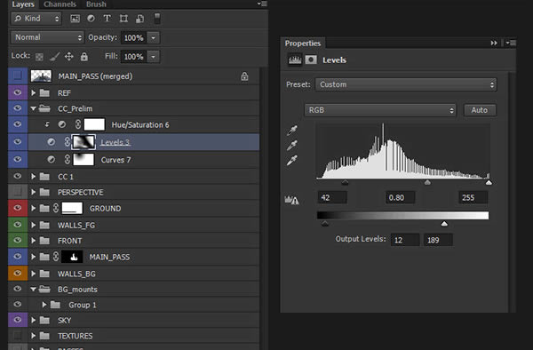This screenshot has width=533, height=350.
Task: Hide the Curves 7 layer
Action: click(18, 159)
